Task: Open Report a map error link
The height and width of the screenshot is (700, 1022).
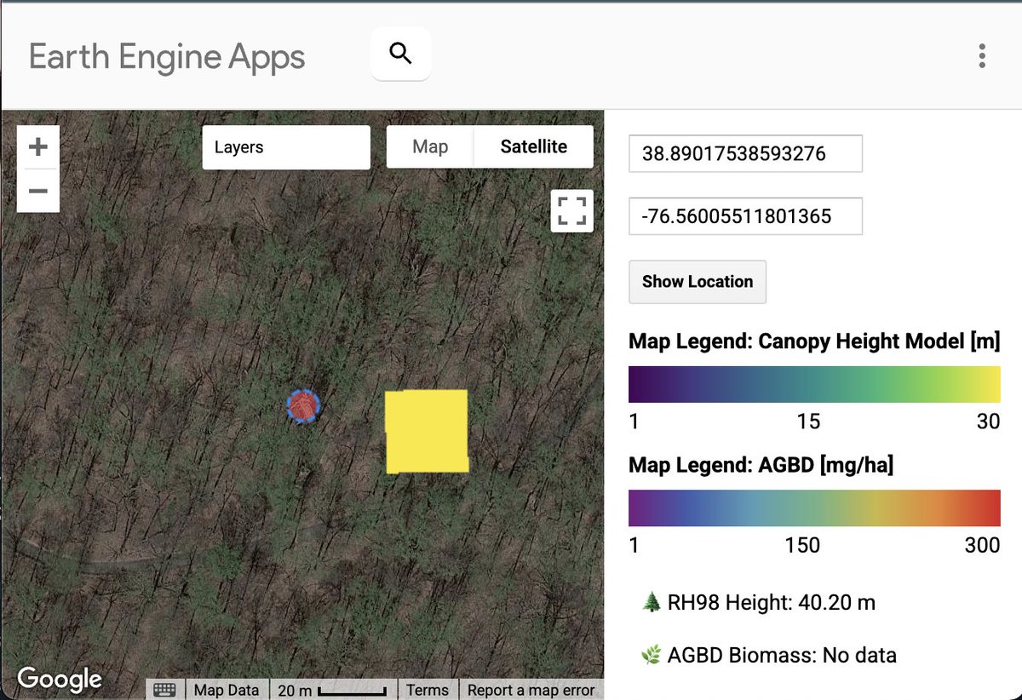Action: coord(531,690)
